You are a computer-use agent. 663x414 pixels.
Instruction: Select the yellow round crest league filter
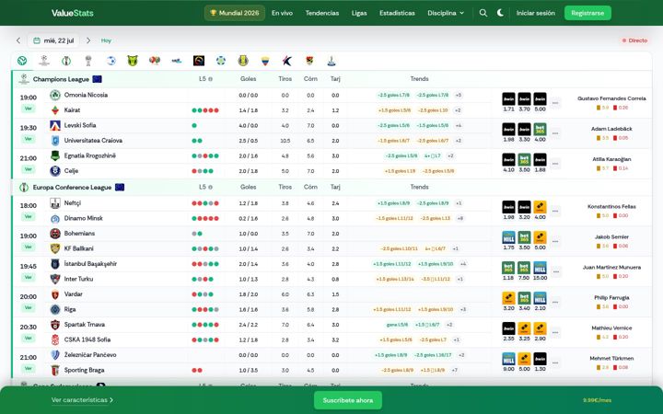click(243, 61)
